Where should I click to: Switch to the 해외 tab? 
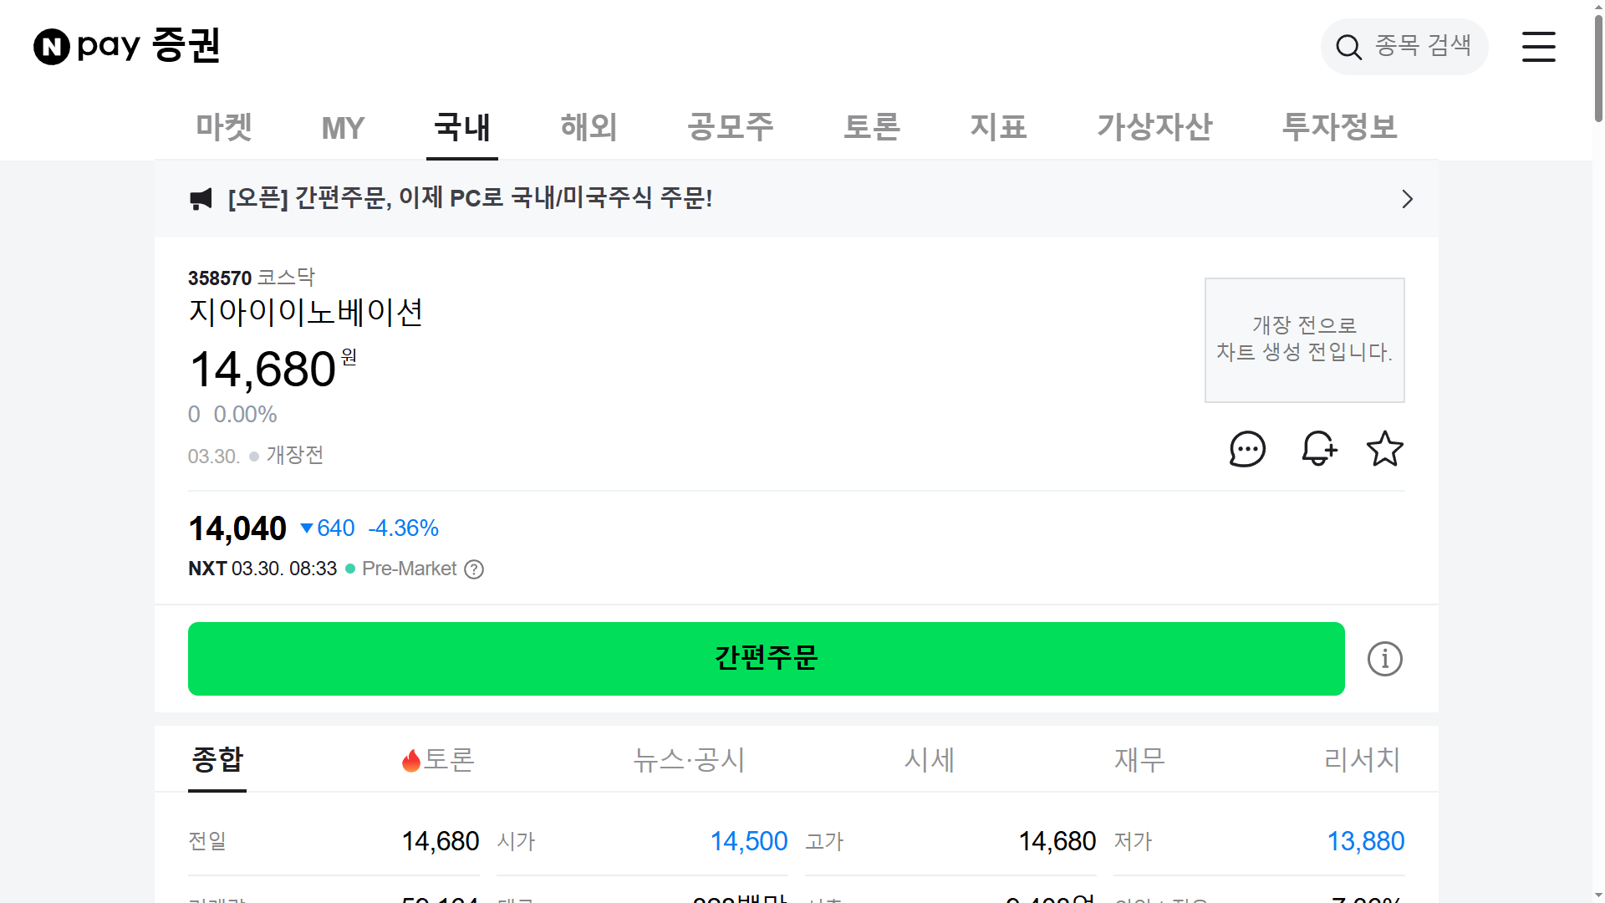588,127
